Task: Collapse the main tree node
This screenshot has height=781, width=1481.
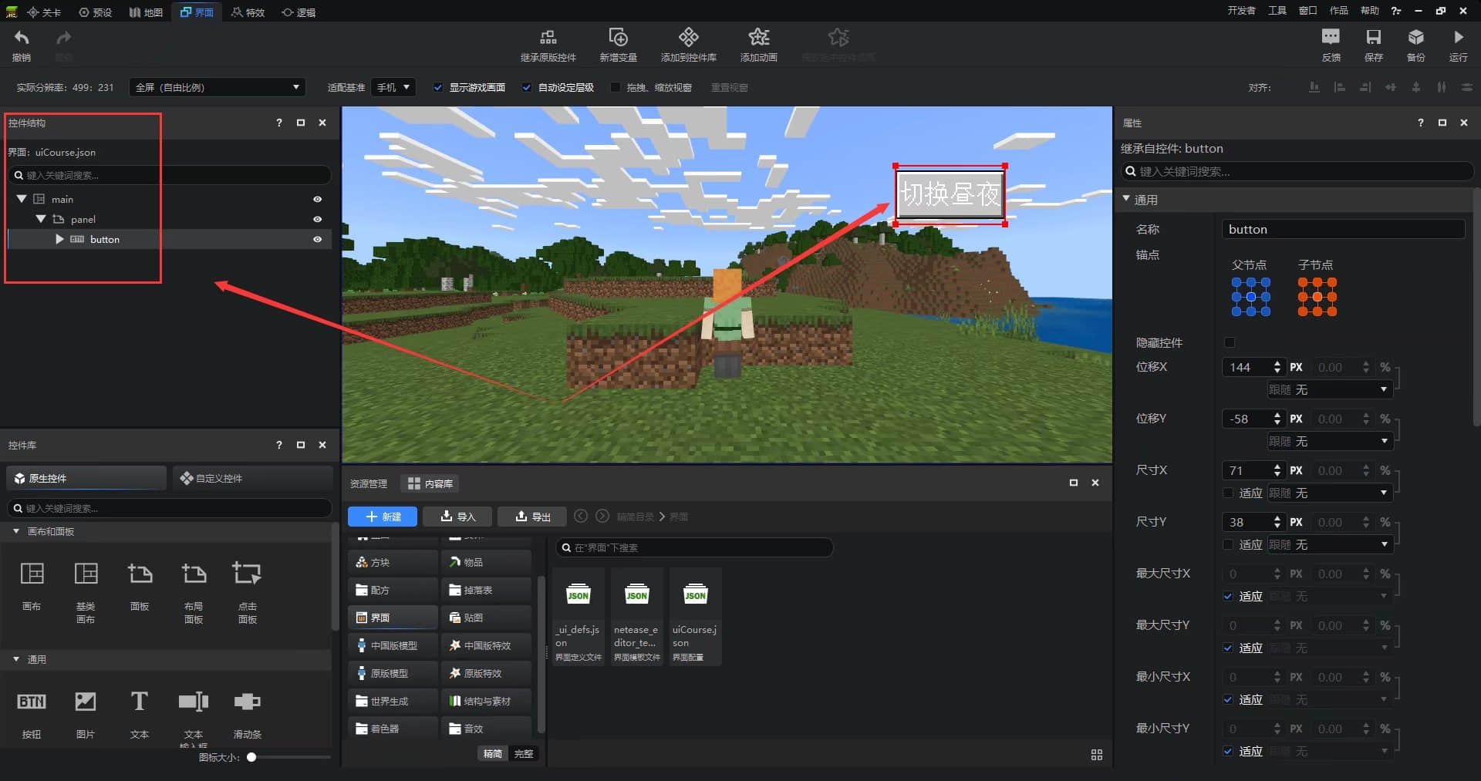Action: coord(22,199)
